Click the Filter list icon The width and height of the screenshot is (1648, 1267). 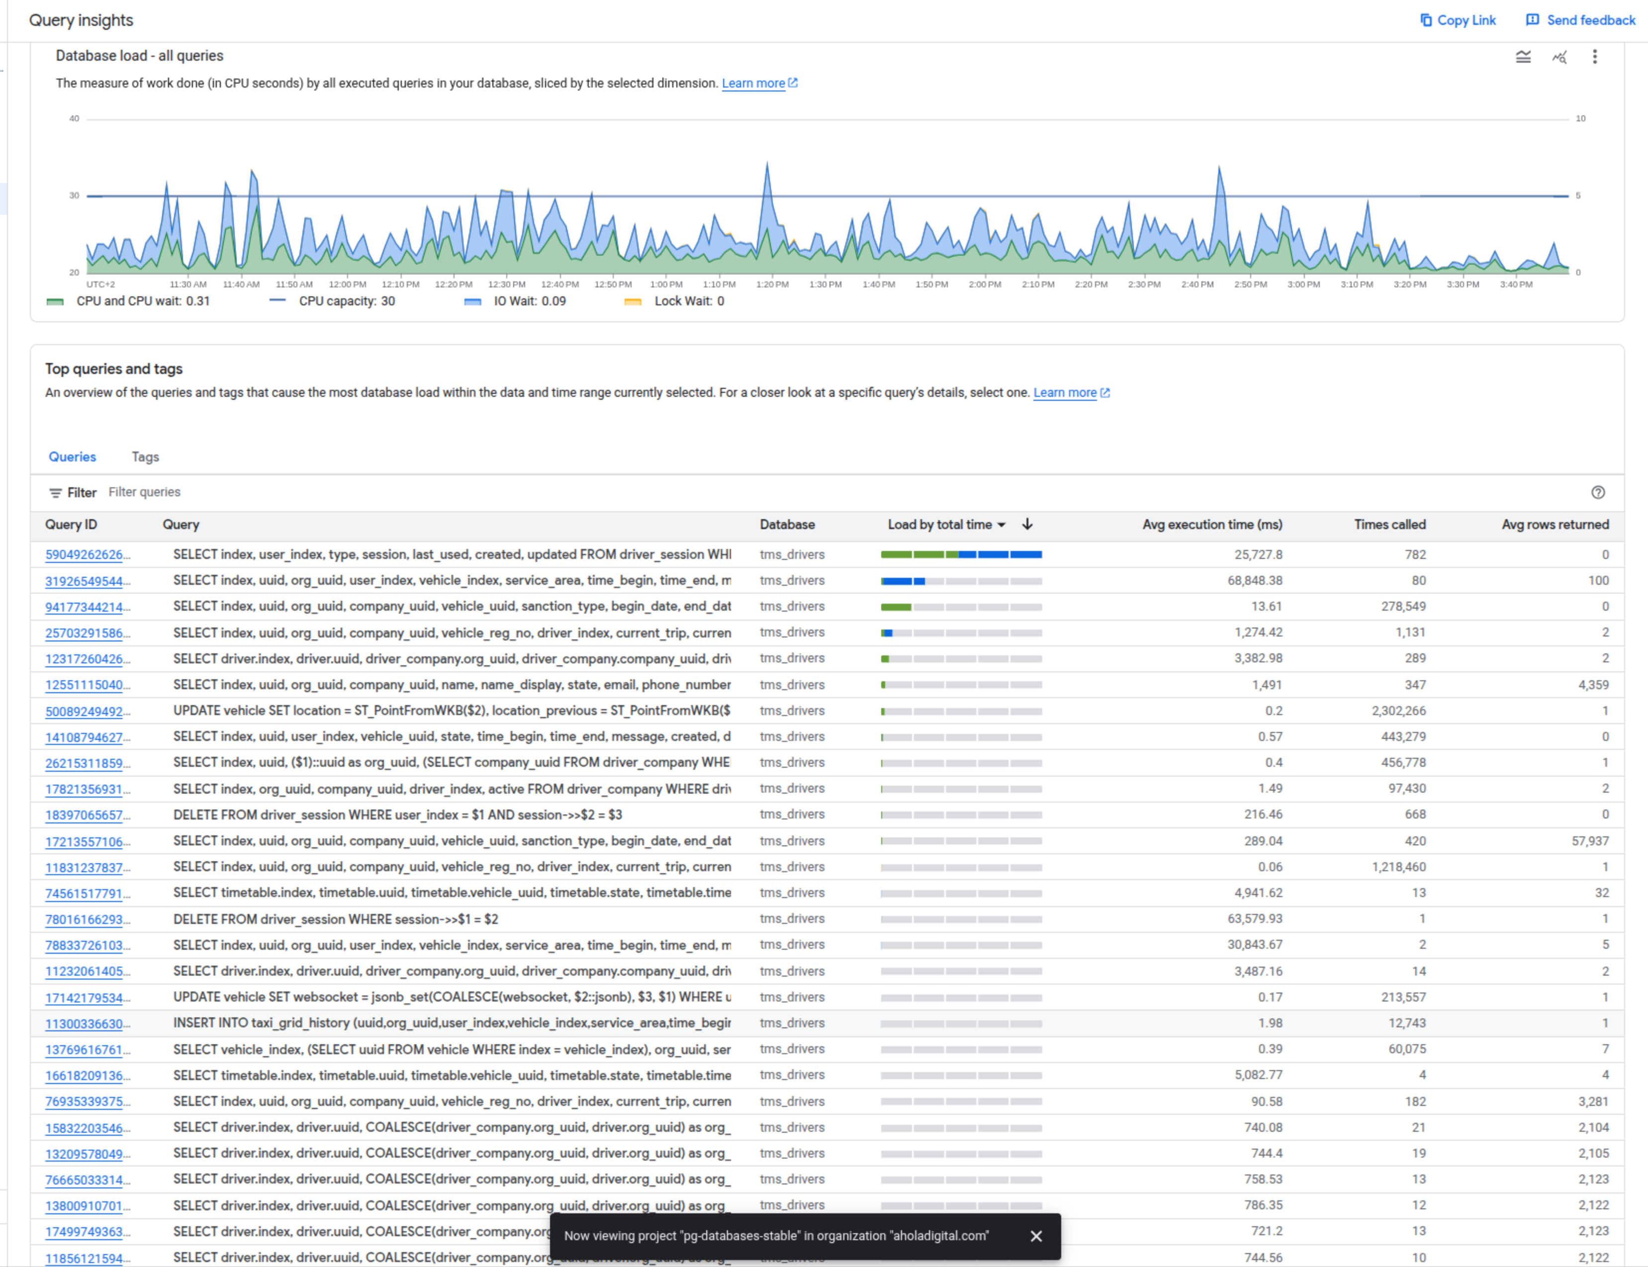click(x=55, y=493)
